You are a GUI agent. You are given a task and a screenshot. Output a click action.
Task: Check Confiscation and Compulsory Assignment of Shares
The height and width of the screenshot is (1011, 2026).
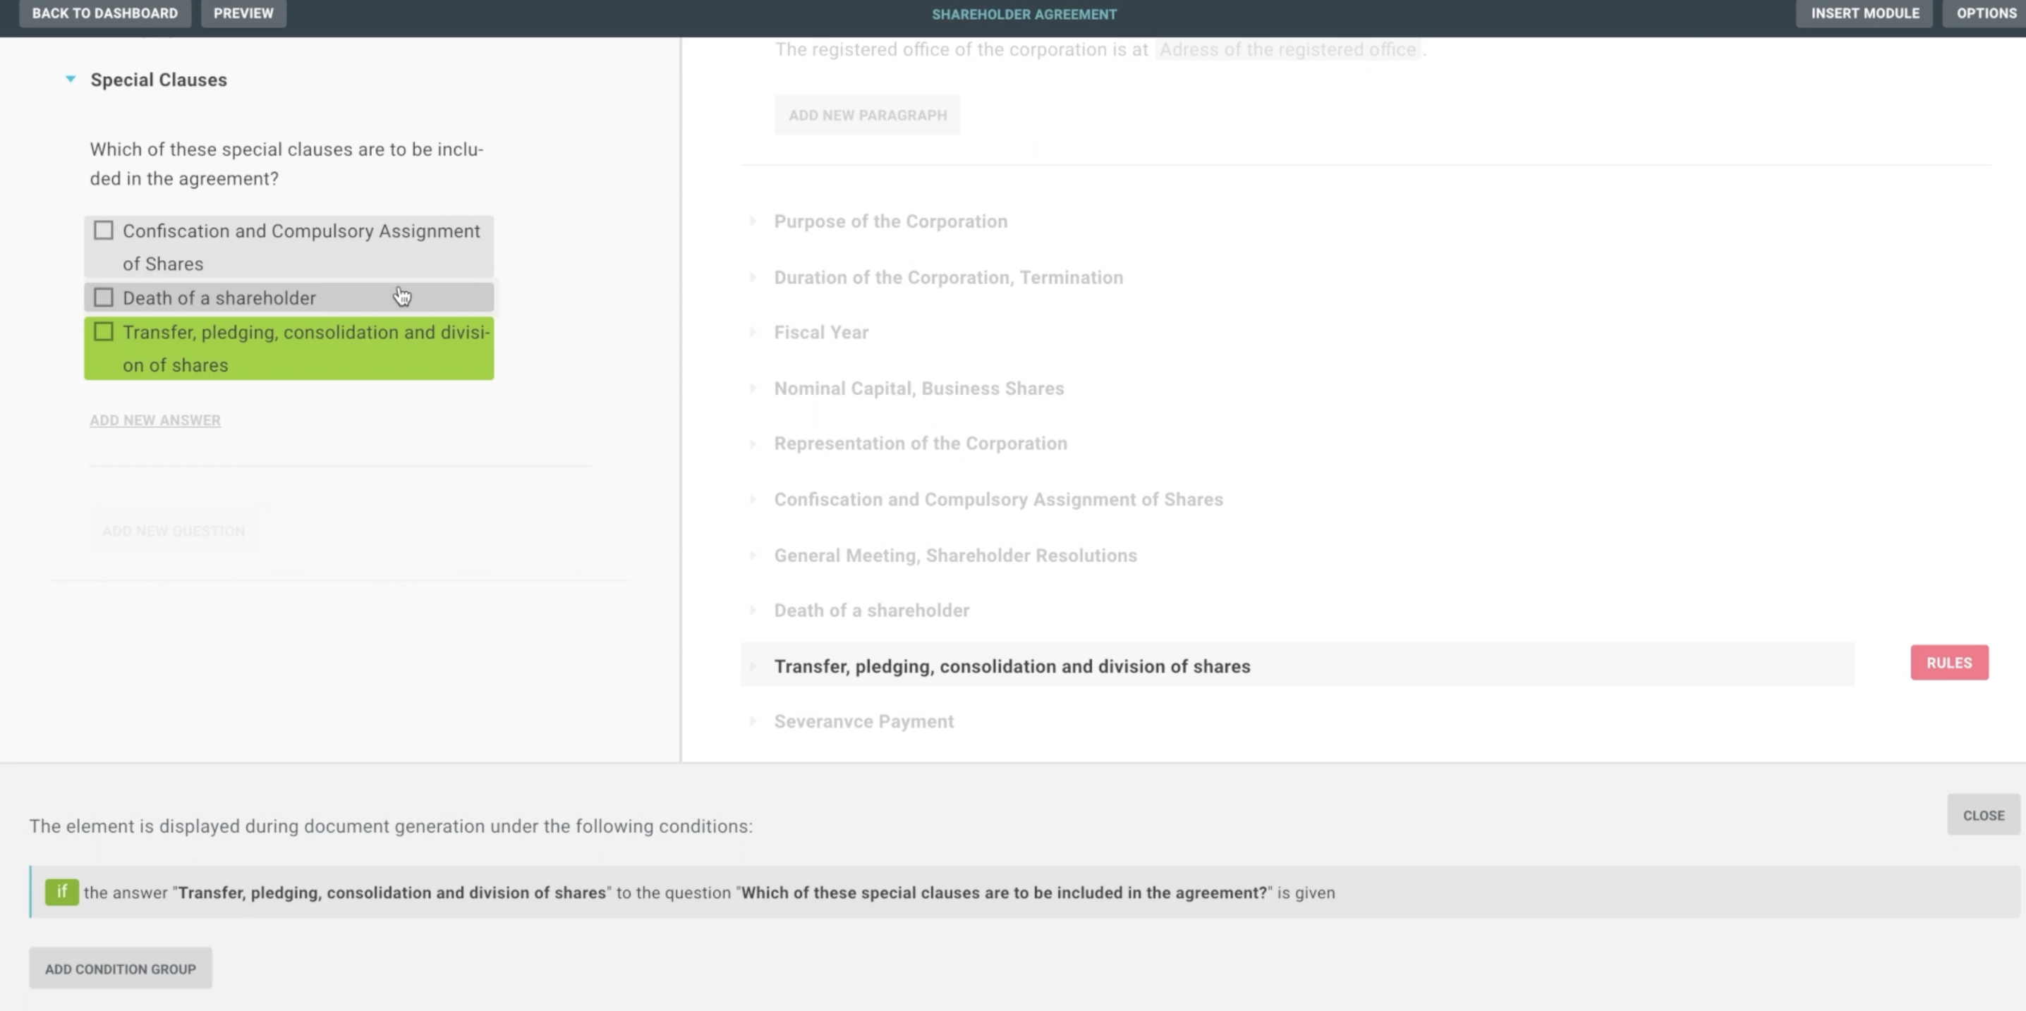tap(104, 231)
